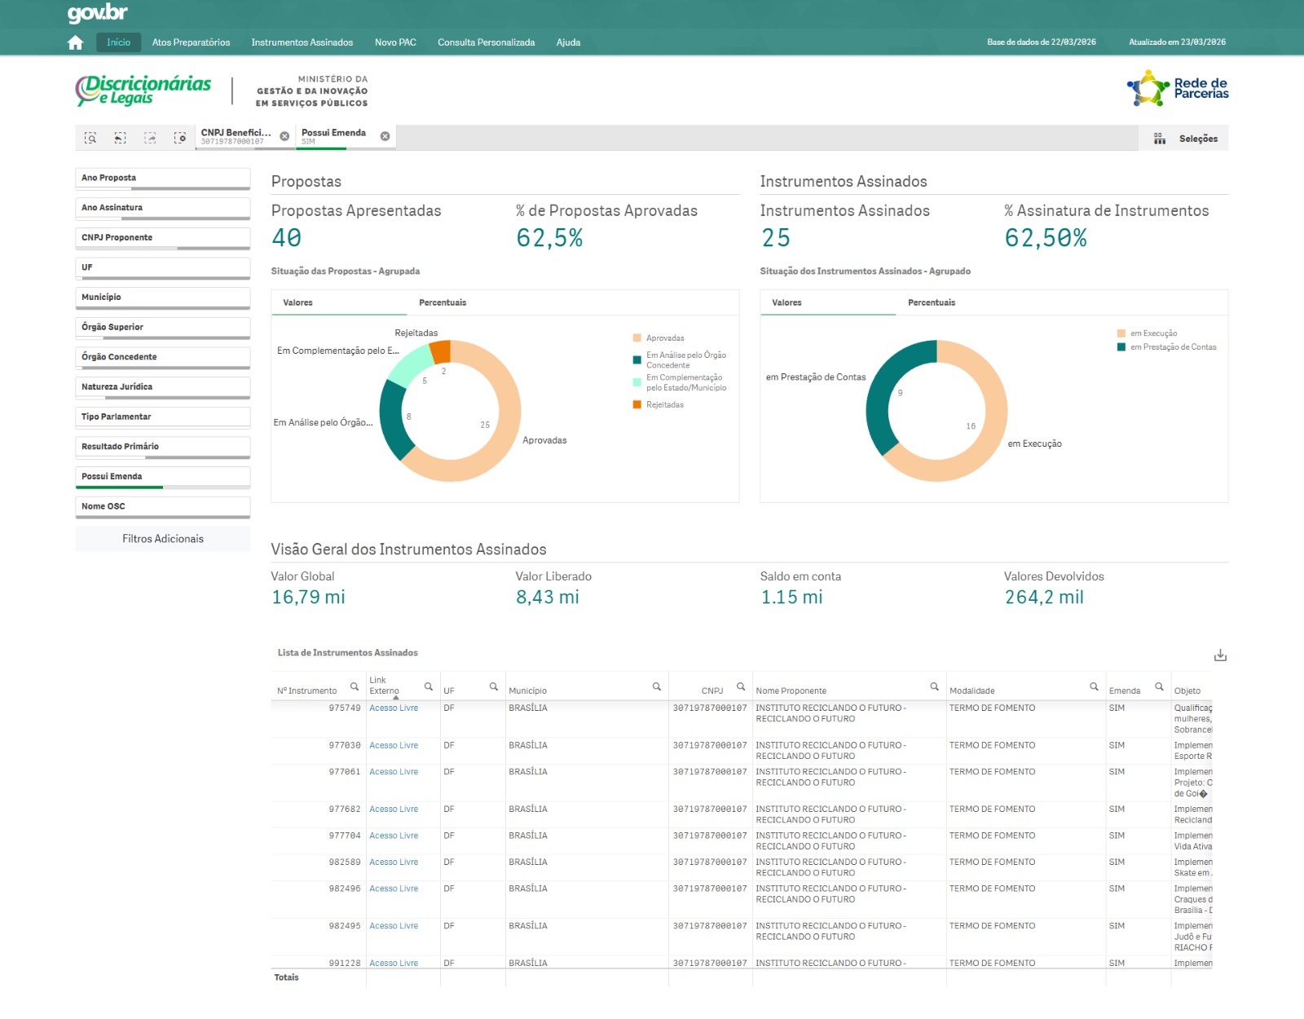The height and width of the screenshot is (1019, 1304).
Task: Open the UF filter list
Action: click(x=162, y=267)
